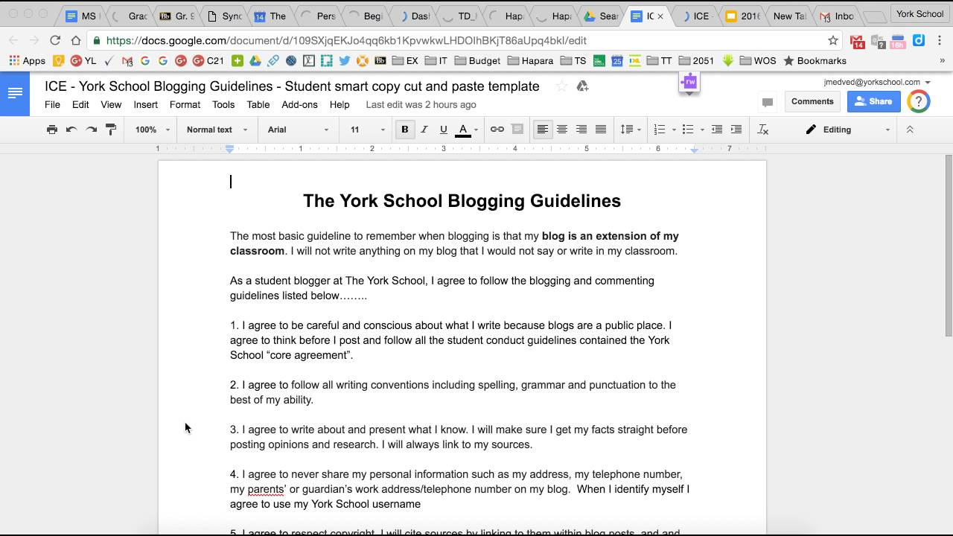953x536 pixels.
Task: Toggle underline formatting
Action: [444, 130]
